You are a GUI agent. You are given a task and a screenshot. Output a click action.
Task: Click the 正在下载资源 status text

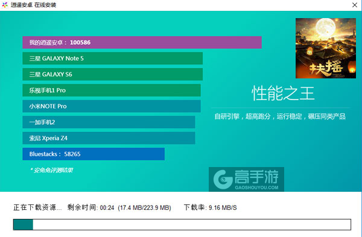[37, 207]
